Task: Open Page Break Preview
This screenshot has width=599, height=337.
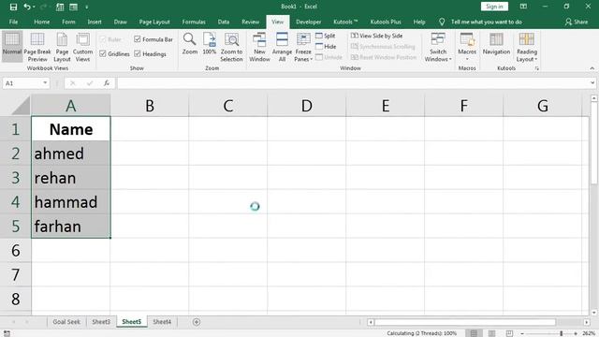Action: pyautogui.click(x=37, y=47)
